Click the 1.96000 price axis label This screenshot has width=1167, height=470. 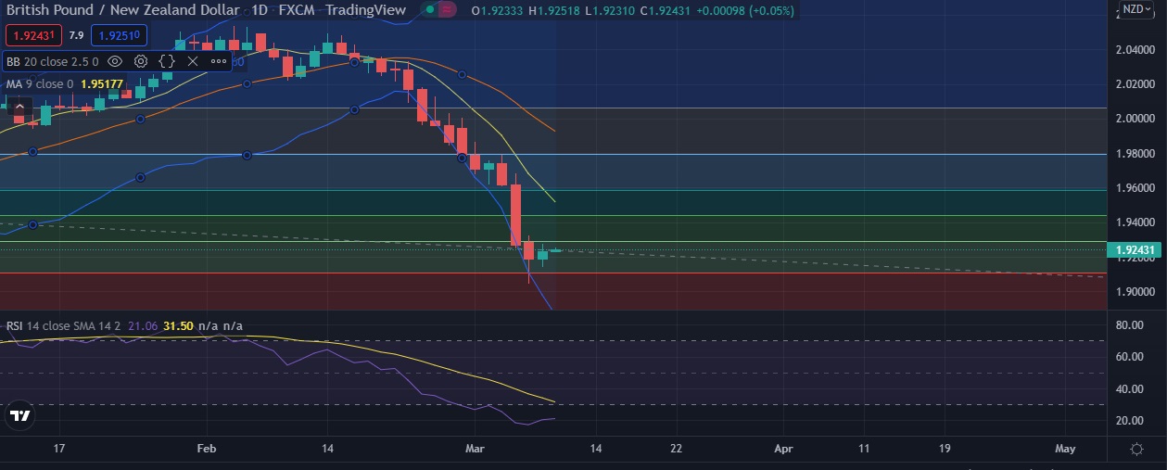1135,188
